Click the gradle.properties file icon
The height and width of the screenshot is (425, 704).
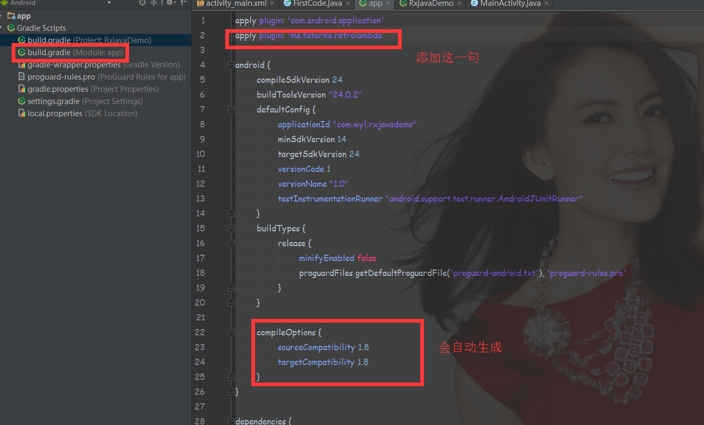point(22,89)
